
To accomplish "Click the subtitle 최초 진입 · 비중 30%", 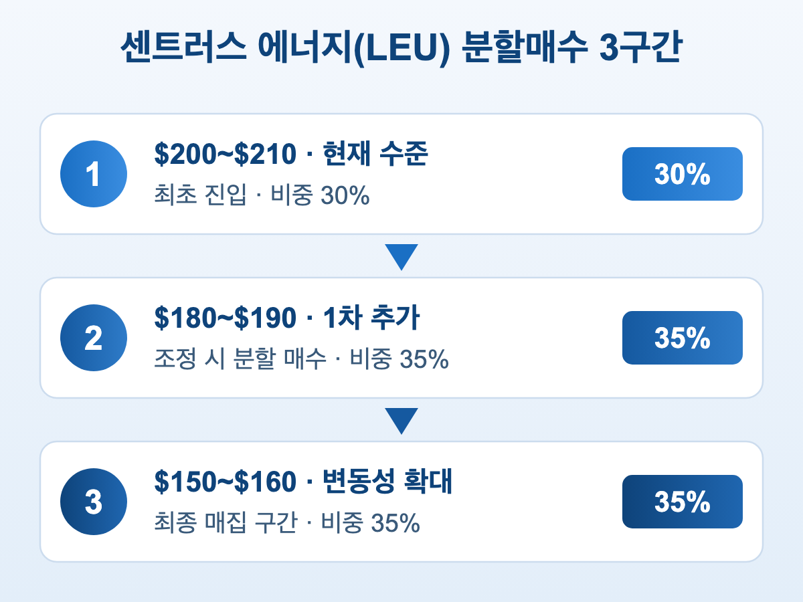I will [262, 196].
